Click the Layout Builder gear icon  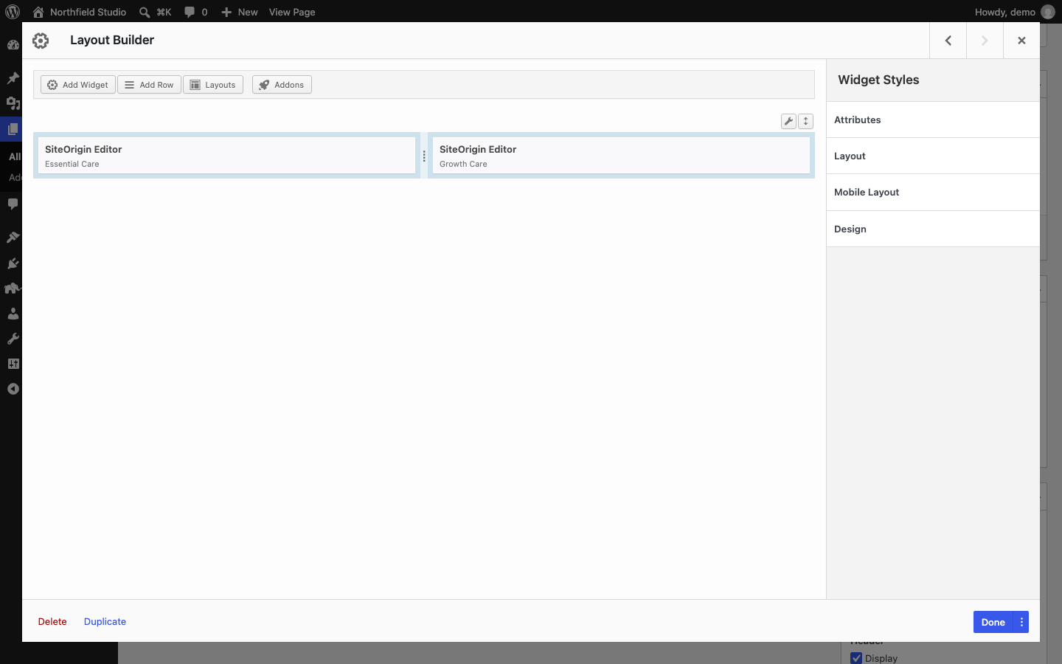tap(41, 41)
